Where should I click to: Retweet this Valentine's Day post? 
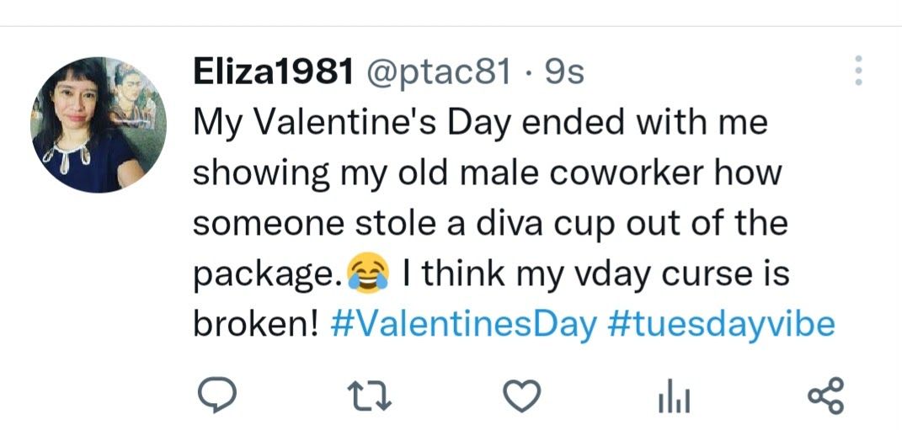[x=371, y=395]
